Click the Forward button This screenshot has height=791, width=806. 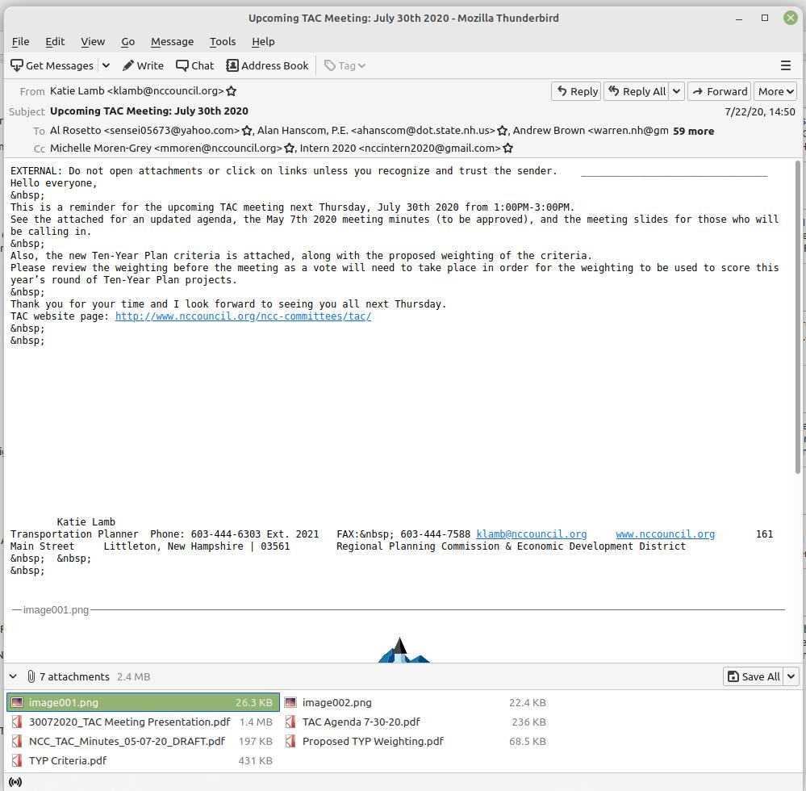click(x=720, y=91)
